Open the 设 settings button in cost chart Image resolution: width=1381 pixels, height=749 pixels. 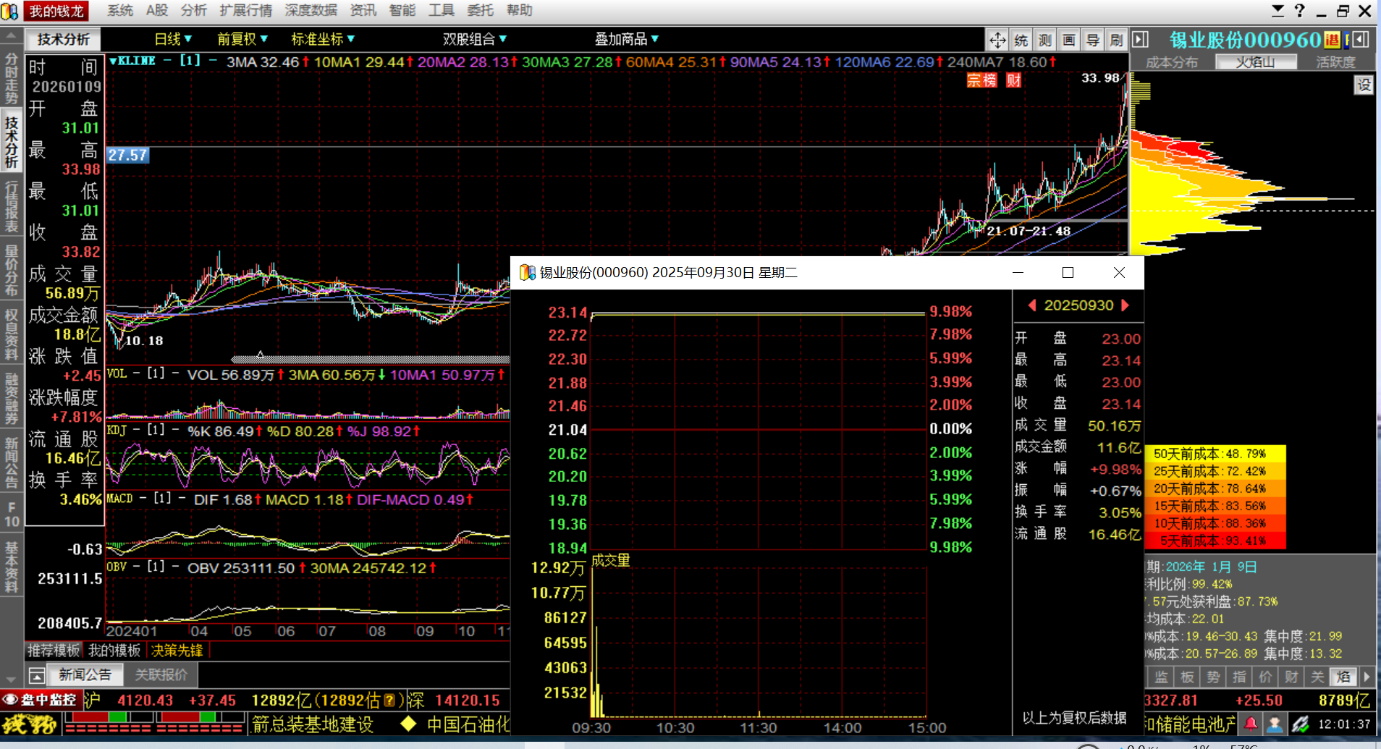[1364, 85]
